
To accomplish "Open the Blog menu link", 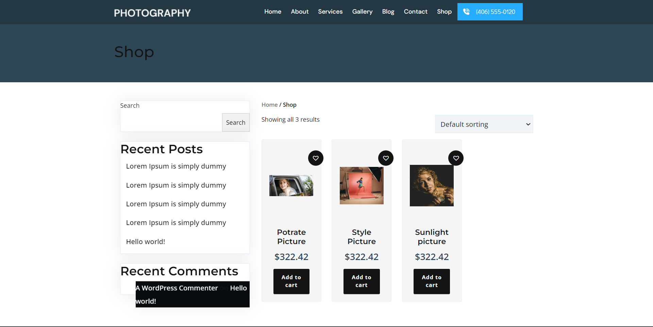I will coord(388,12).
